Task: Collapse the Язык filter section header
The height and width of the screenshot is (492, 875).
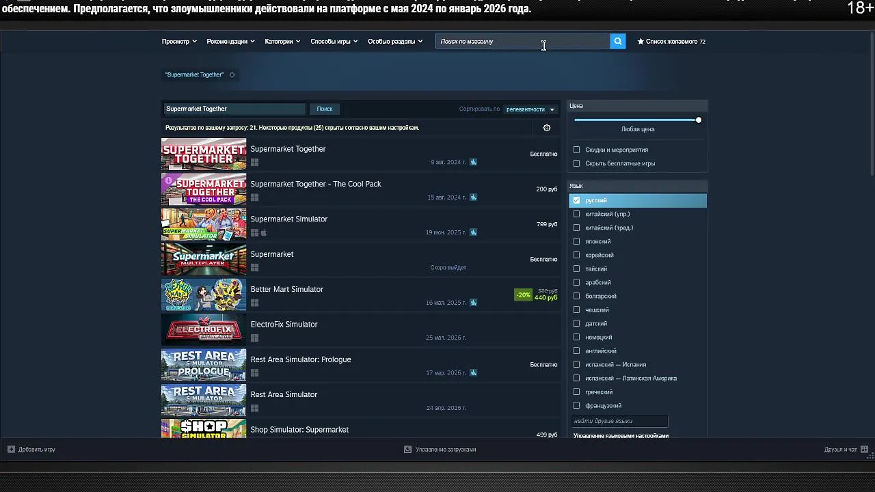Action: pos(638,186)
